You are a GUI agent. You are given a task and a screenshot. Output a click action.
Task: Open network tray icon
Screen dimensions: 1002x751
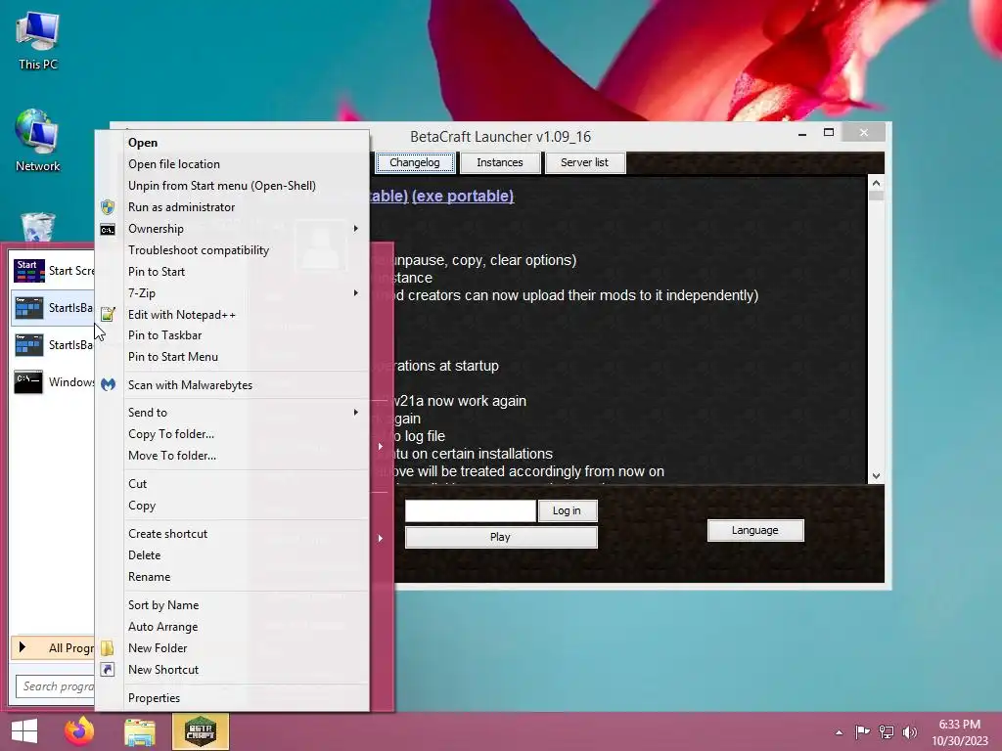pyautogui.click(x=887, y=731)
